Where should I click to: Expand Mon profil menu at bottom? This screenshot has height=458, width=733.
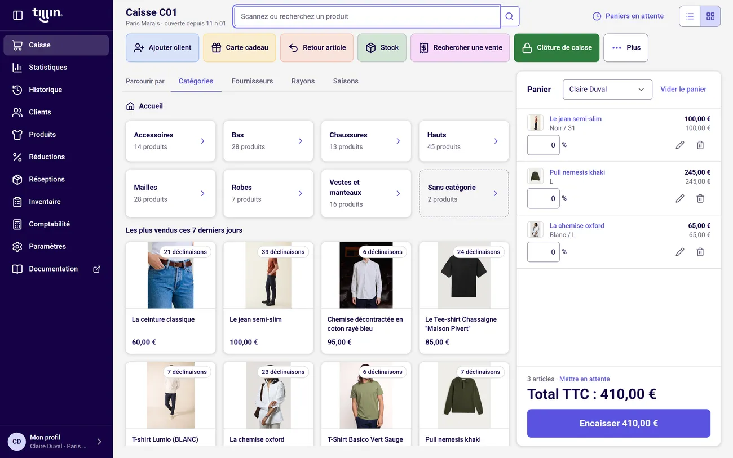pos(56,442)
